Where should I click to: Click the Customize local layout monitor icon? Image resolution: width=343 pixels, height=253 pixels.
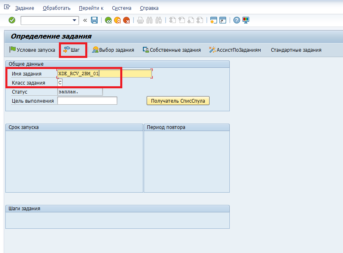(246, 20)
